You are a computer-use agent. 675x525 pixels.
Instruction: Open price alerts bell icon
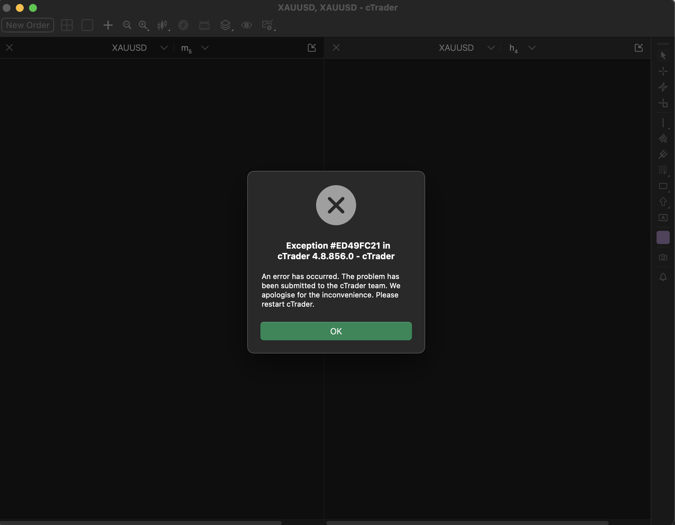[663, 277]
